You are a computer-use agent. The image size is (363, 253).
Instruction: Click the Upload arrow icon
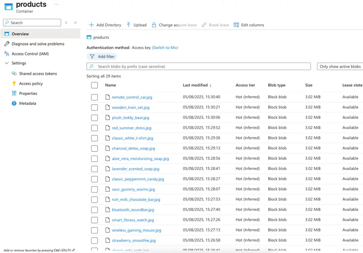pos(129,25)
